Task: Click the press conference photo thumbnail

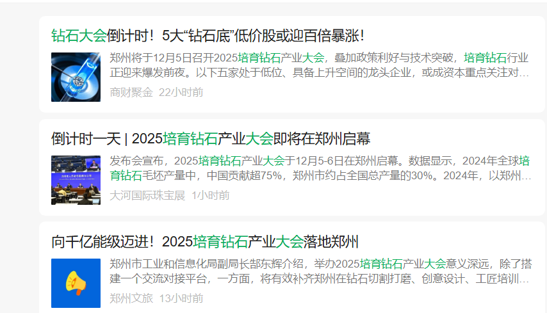Action: point(76,180)
